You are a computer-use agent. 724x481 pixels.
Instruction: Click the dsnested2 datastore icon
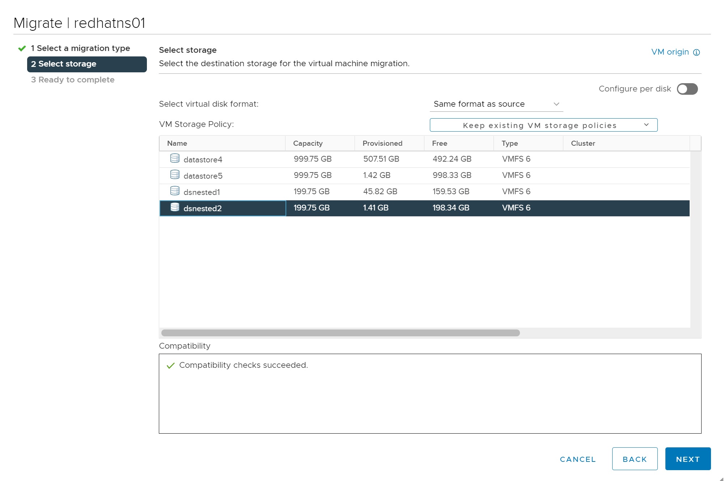pyautogui.click(x=175, y=207)
